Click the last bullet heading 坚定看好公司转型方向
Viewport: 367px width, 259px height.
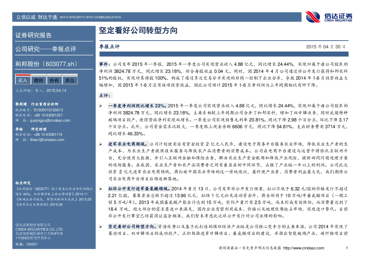click(133, 227)
